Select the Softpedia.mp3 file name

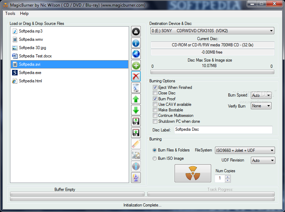click(31, 31)
